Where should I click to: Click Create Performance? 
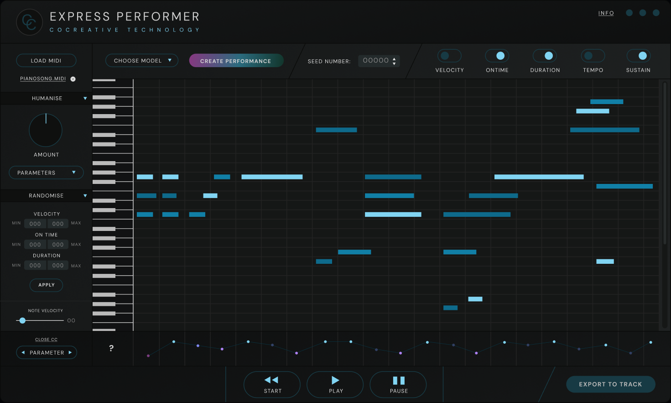pyautogui.click(x=236, y=60)
